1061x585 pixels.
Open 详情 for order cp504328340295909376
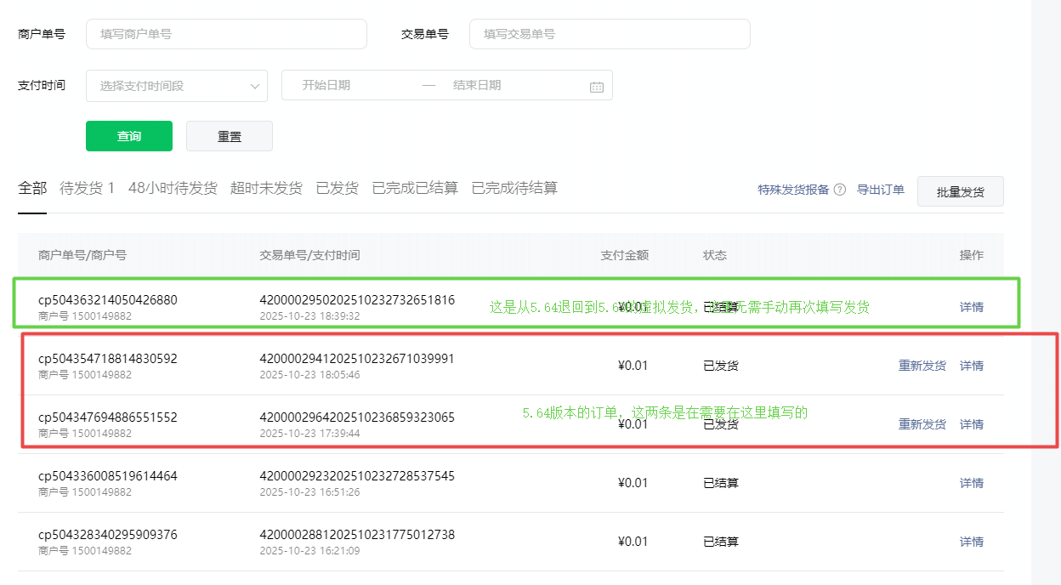972,542
